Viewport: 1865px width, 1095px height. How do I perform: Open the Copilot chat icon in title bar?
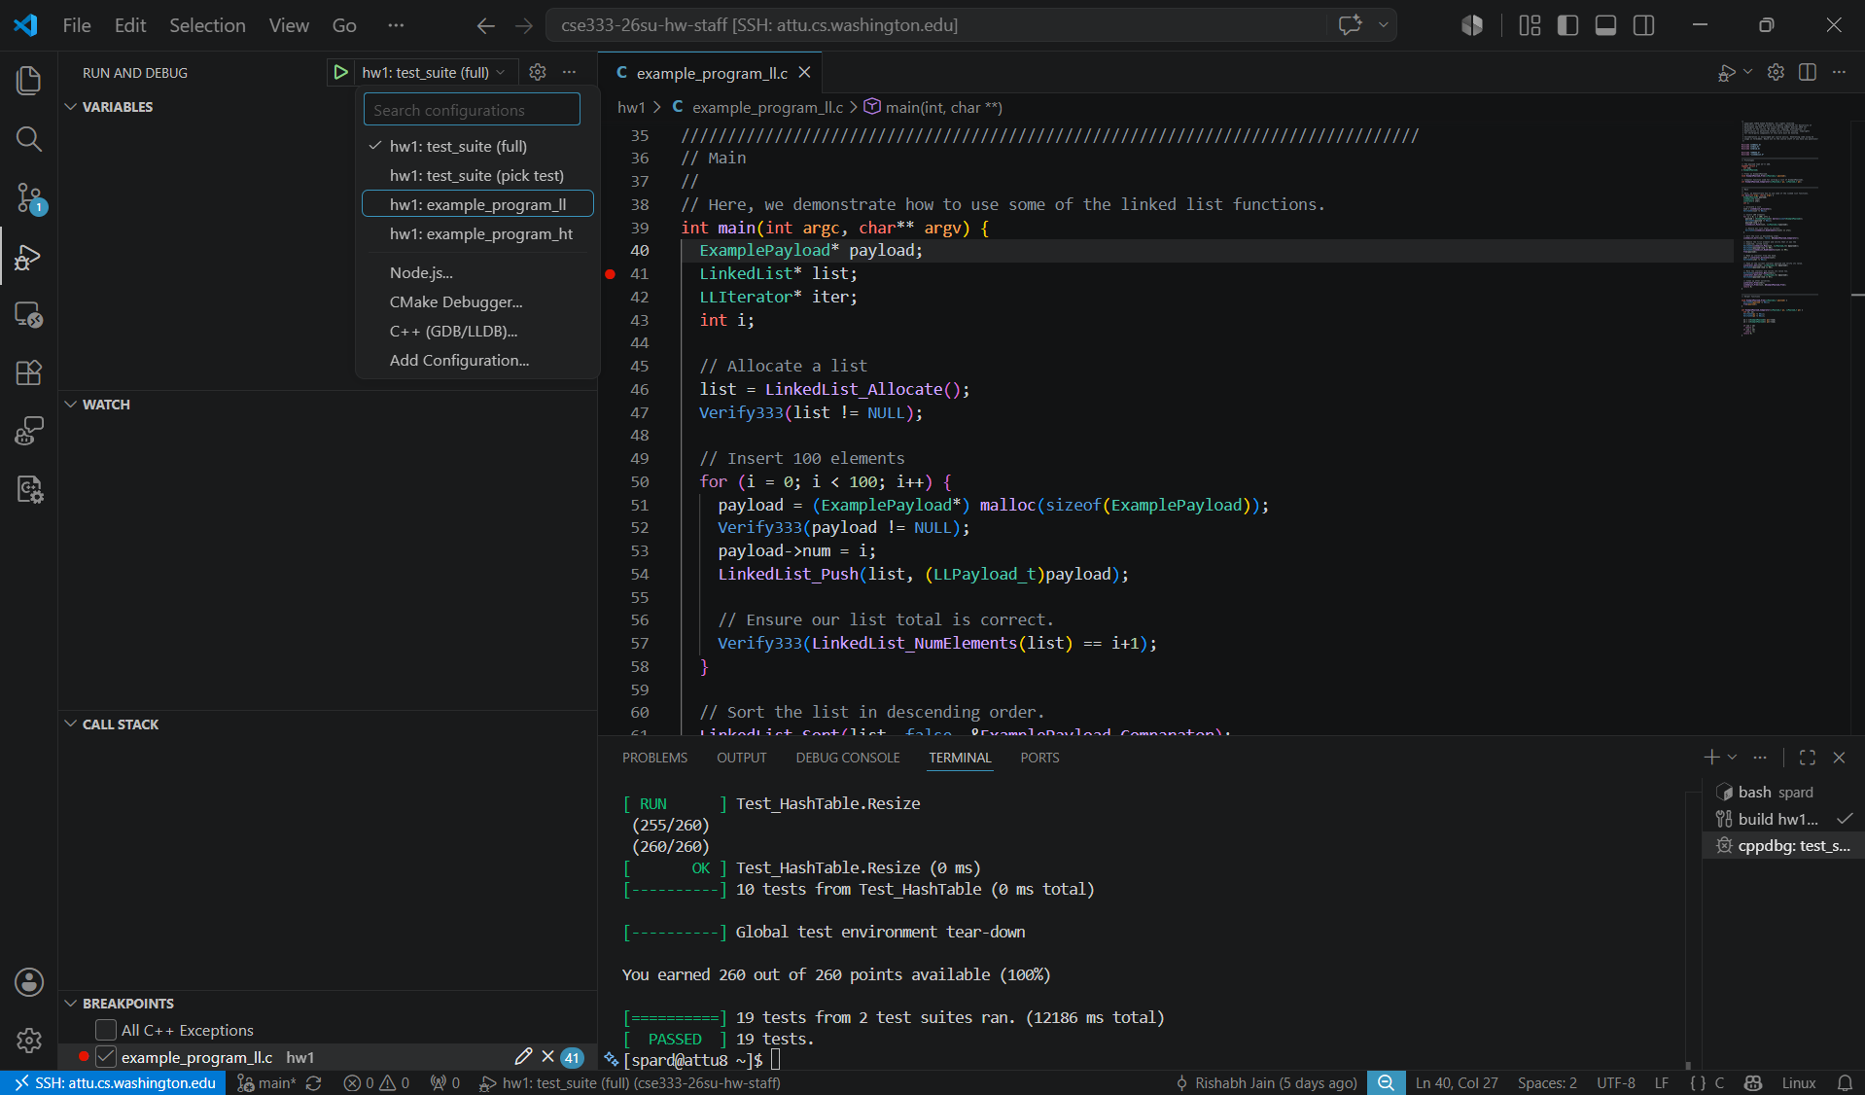pos(1350,25)
